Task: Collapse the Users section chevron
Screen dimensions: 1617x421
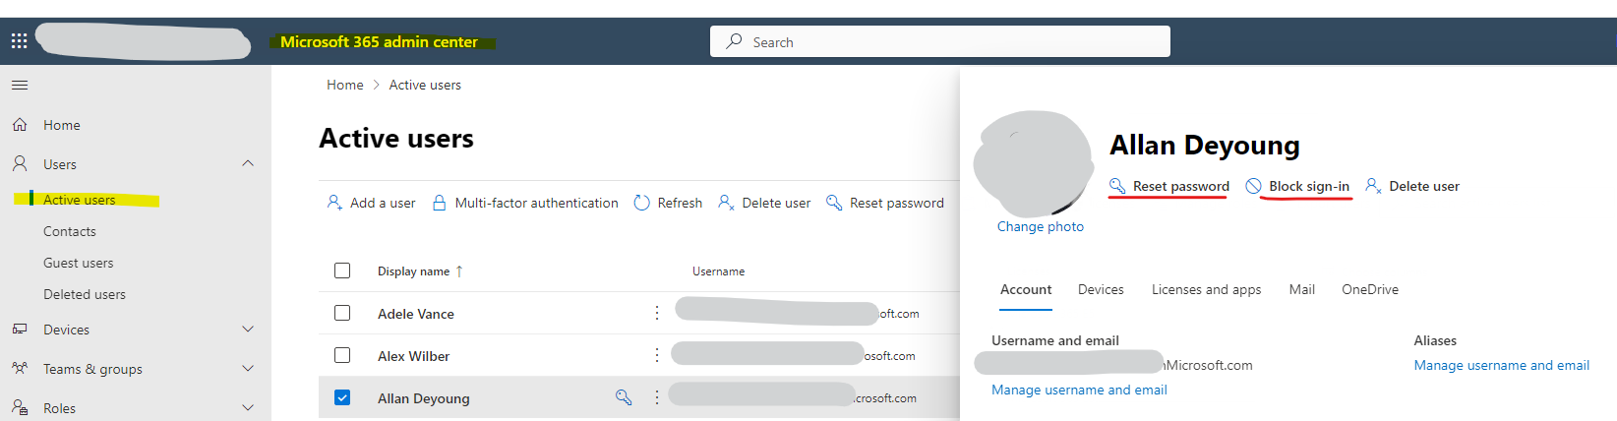Action: [248, 163]
